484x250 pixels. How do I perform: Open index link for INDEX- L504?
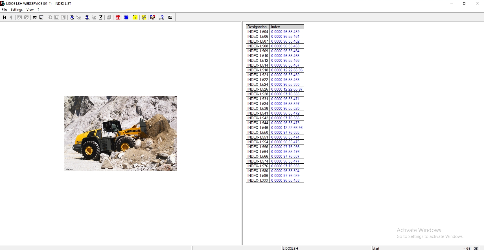285,32
